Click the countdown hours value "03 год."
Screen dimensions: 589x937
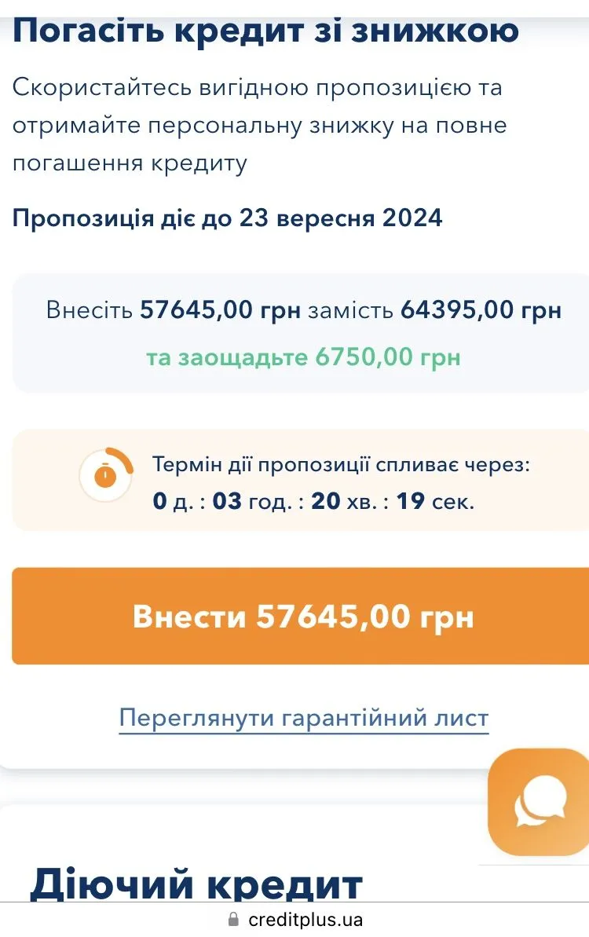click(x=251, y=500)
